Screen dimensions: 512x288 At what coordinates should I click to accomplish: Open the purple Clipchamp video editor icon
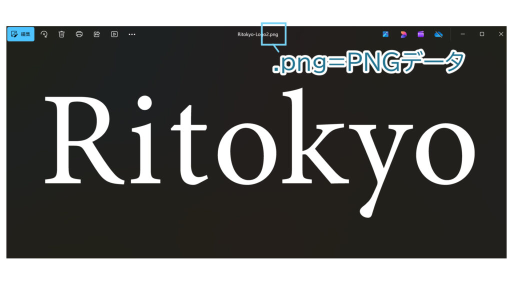click(x=421, y=34)
